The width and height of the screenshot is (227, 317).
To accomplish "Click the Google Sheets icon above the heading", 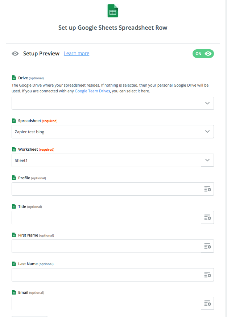I will (112, 11).
